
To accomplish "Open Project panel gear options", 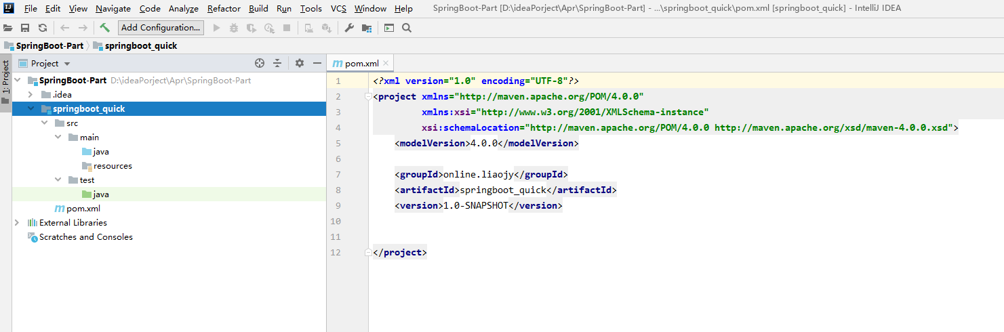I will pos(300,63).
